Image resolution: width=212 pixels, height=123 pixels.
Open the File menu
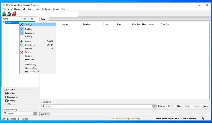4,9
